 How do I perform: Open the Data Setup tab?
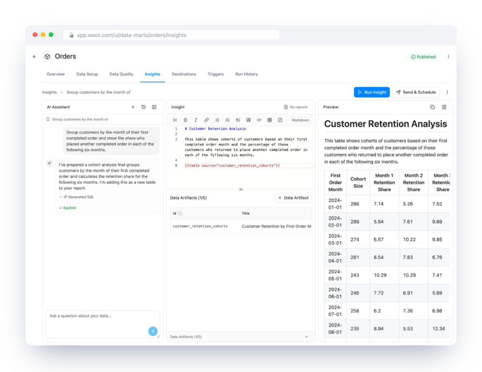[x=87, y=74]
